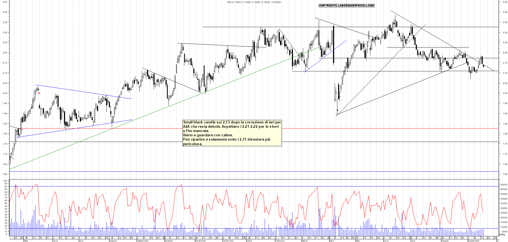This screenshot has width=508, height=242.
Task: Click the 20000 volume scale label
Action: (x=504, y=218)
